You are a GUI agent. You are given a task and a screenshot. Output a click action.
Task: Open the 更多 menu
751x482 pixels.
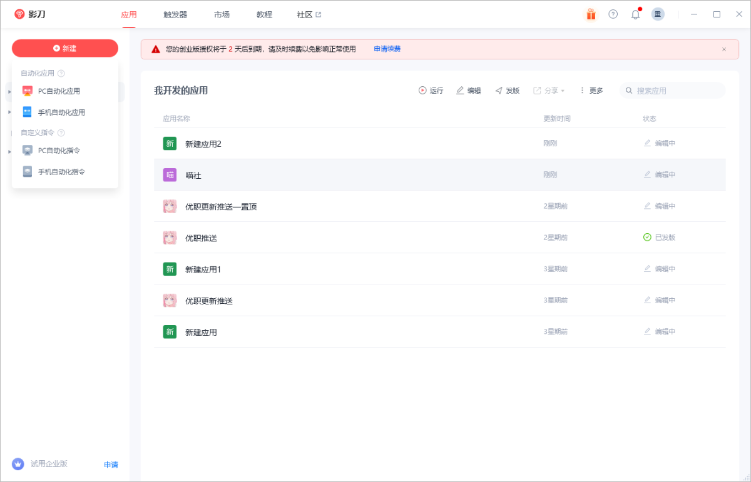(x=591, y=91)
